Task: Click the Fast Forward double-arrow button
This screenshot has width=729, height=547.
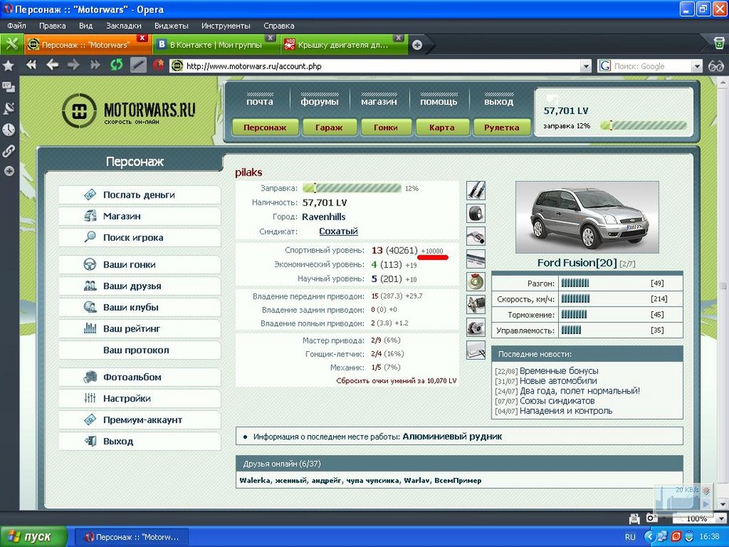Action: tap(96, 65)
